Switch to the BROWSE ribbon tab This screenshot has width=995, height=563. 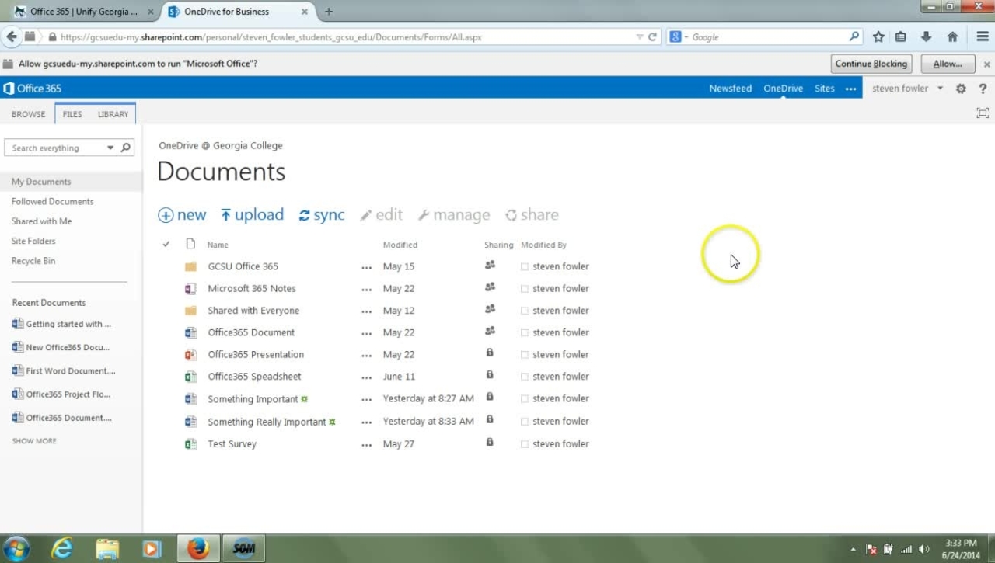pos(28,114)
